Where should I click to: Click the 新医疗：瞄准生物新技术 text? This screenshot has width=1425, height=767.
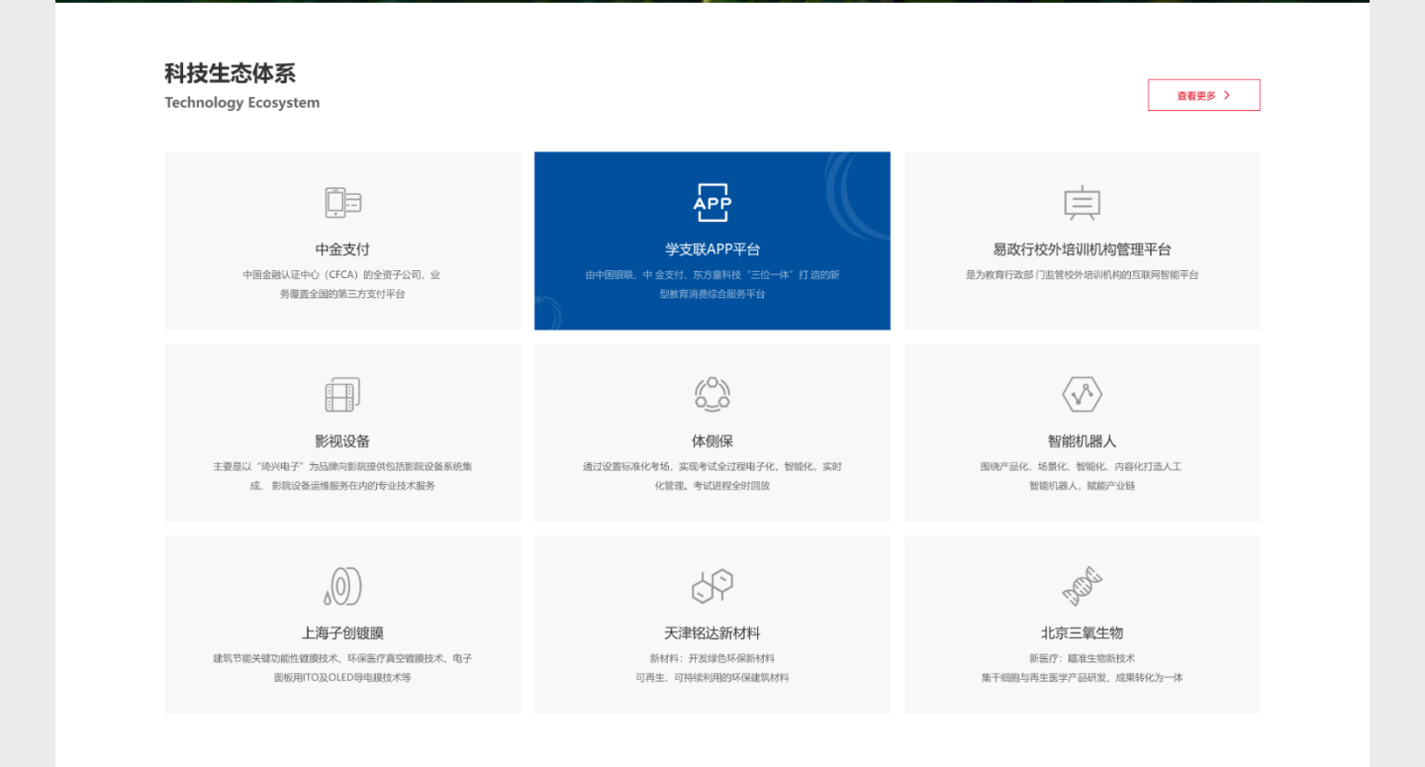(x=1082, y=659)
